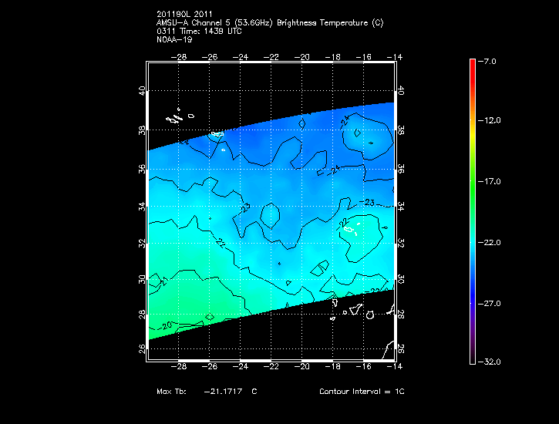The width and height of the screenshot is (559, 424).
Task: Select the -32.0 color bar label
Action: click(491, 362)
